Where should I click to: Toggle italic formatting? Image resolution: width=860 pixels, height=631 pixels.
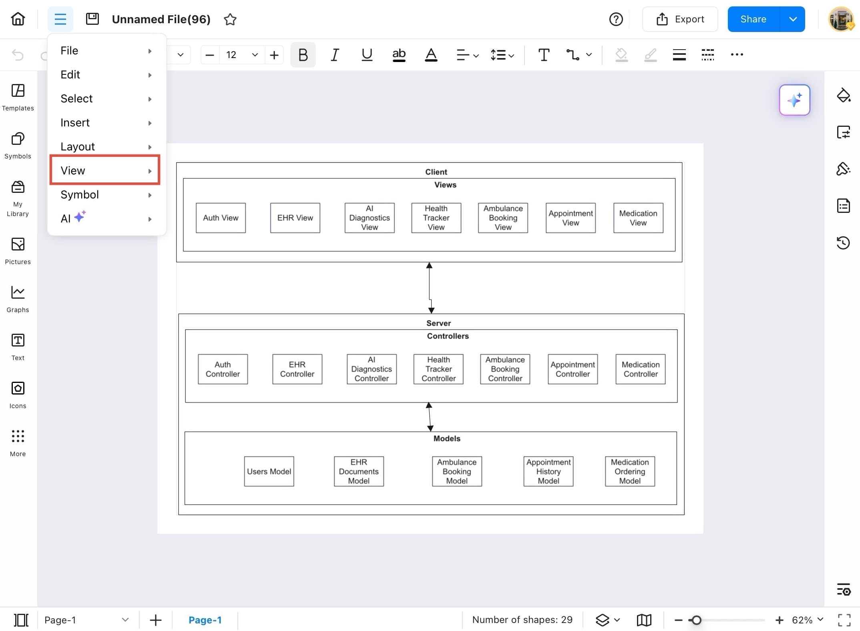pyautogui.click(x=335, y=55)
